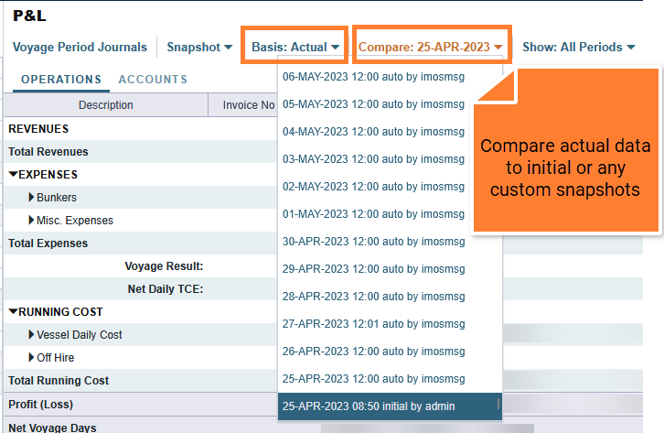Collapse the Running Cost section

[13, 312]
